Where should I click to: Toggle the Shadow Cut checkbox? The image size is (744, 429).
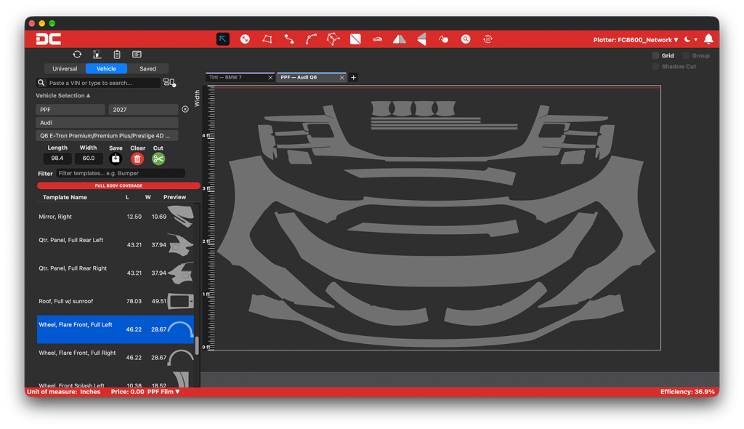pyautogui.click(x=656, y=66)
